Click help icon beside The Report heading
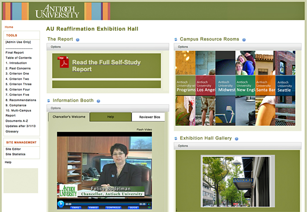The image size is (307, 212). [78, 40]
